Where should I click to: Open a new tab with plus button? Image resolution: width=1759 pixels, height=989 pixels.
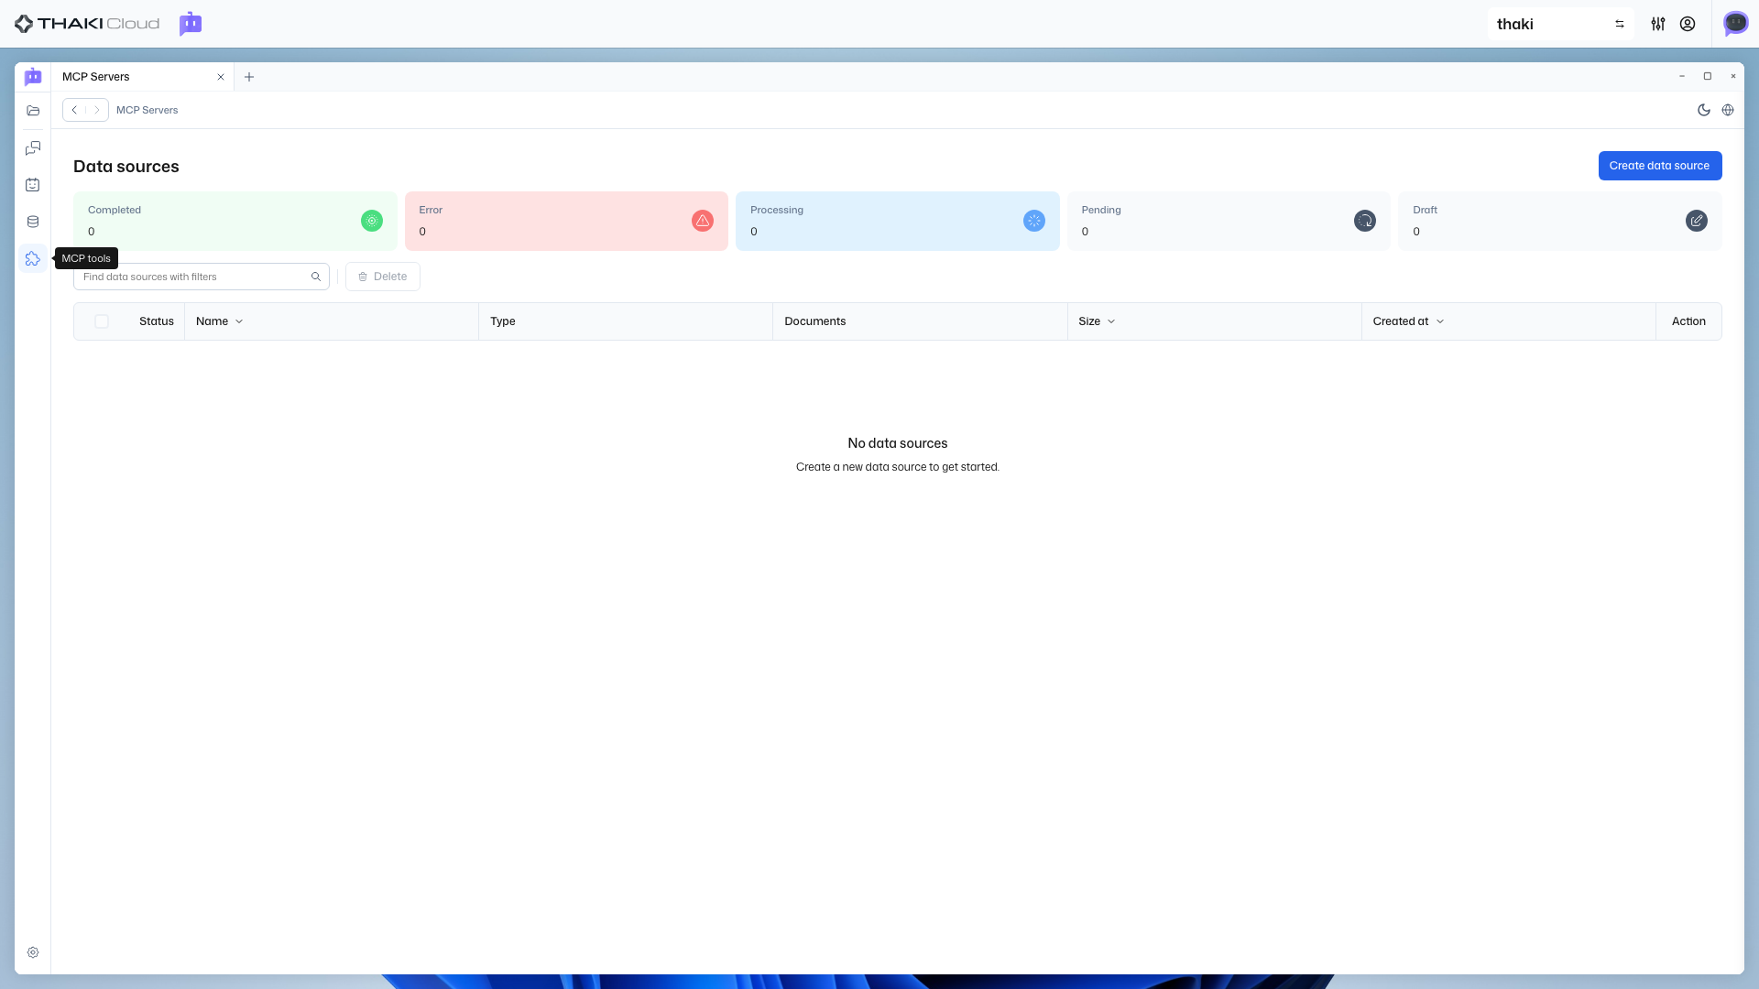(x=249, y=77)
